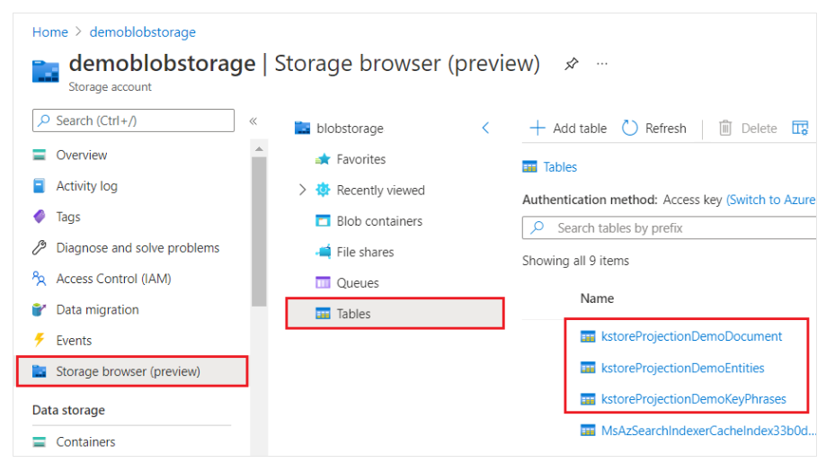The width and height of the screenshot is (826, 463).
Task: Focus the Search (Ctrl+/) box
Action: (x=133, y=120)
